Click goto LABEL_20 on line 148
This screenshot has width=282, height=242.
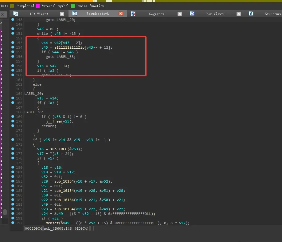(x=61, y=20)
